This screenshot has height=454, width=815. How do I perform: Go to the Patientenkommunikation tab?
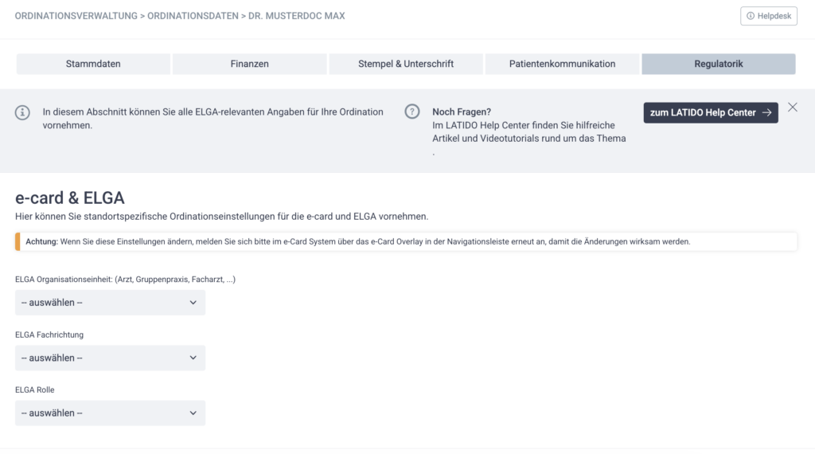point(562,64)
